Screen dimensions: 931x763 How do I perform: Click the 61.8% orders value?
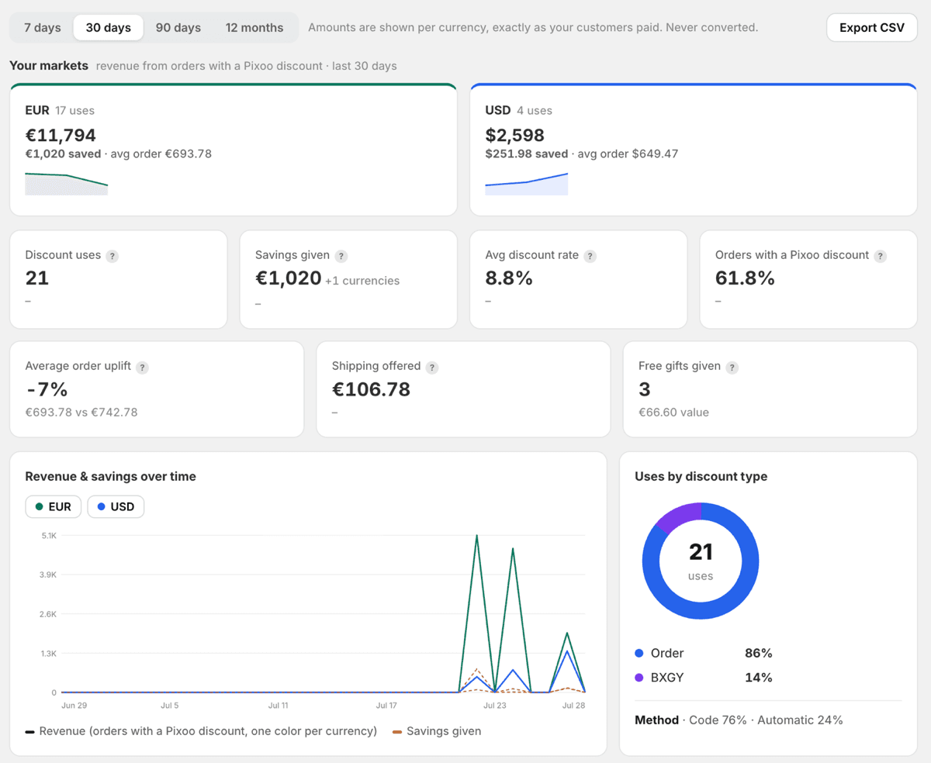745,278
